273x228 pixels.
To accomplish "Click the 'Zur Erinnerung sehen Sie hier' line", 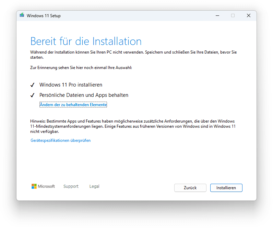I will tap(81, 68).
